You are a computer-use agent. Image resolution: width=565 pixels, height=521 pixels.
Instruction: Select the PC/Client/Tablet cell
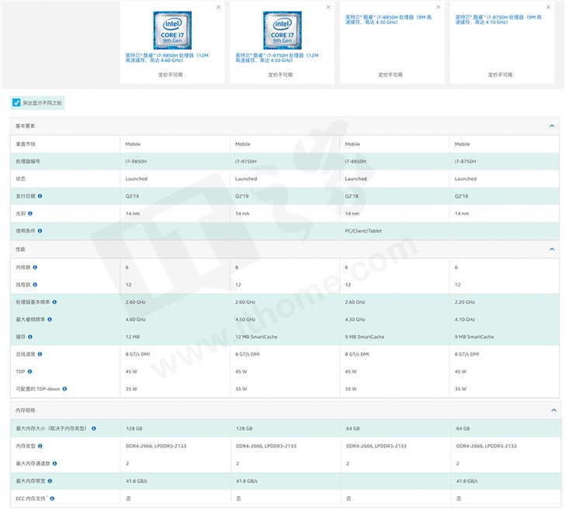point(363,231)
